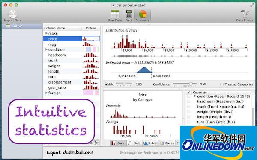Click the Estimated mean value text
This screenshot has width=257, height=160.
[140, 63]
